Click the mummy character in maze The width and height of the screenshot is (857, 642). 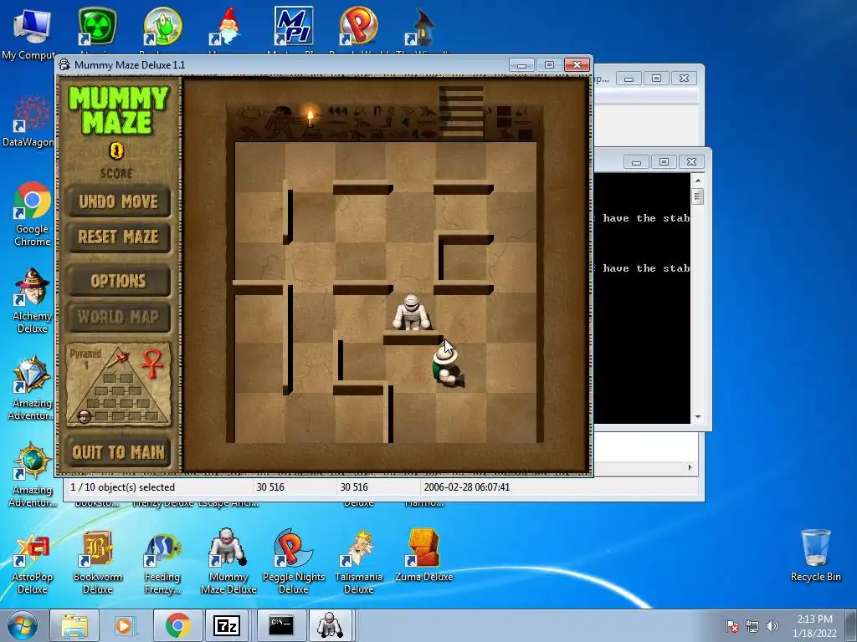point(412,313)
